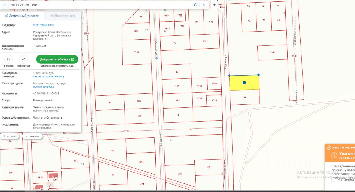Image resolution: width=355 pixels, height=192 pixels.
Task: Select parcel 1728 on the map
Action: pos(214,101)
